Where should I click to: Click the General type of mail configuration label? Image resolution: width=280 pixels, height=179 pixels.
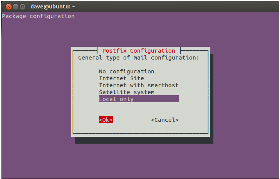pos(139,58)
